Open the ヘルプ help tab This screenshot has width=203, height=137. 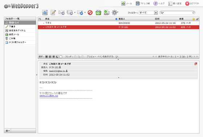[x=159, y=4]
